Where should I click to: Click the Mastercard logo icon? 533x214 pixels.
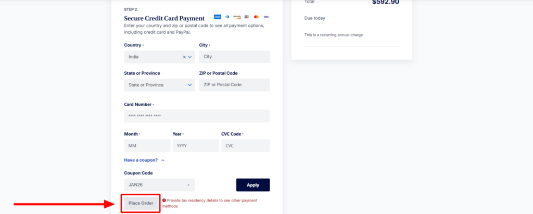(256, 17)
